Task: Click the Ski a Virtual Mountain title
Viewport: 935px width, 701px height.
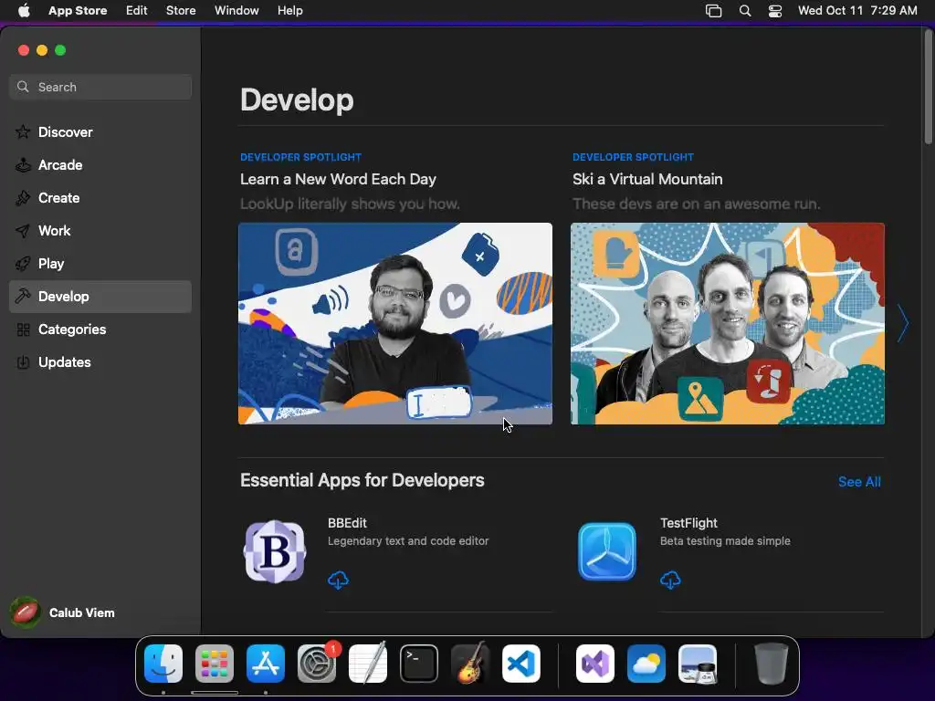Action: point(647,180)
